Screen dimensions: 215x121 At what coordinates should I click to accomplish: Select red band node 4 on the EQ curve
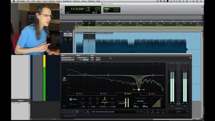coord(153,75)
